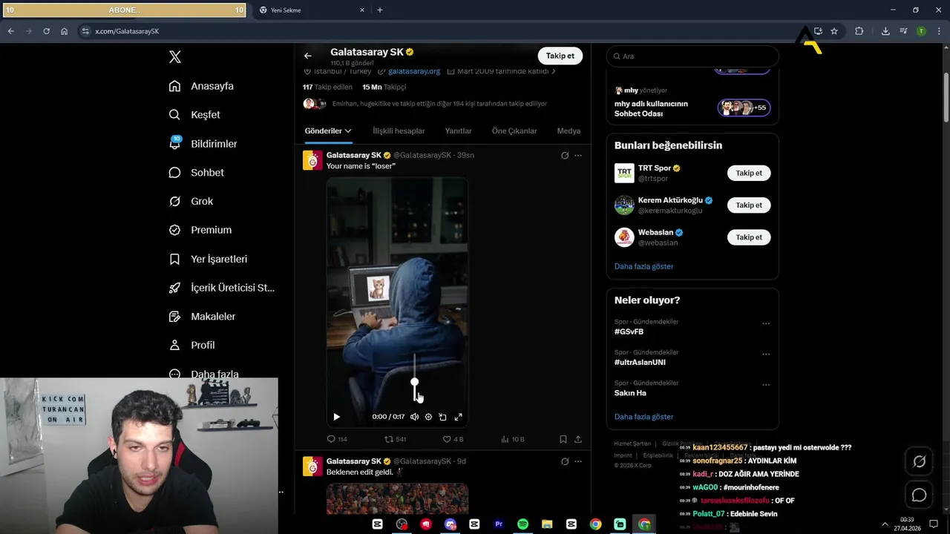
Task: Switch to the Medya tab
Action: (x=569, y=131)
